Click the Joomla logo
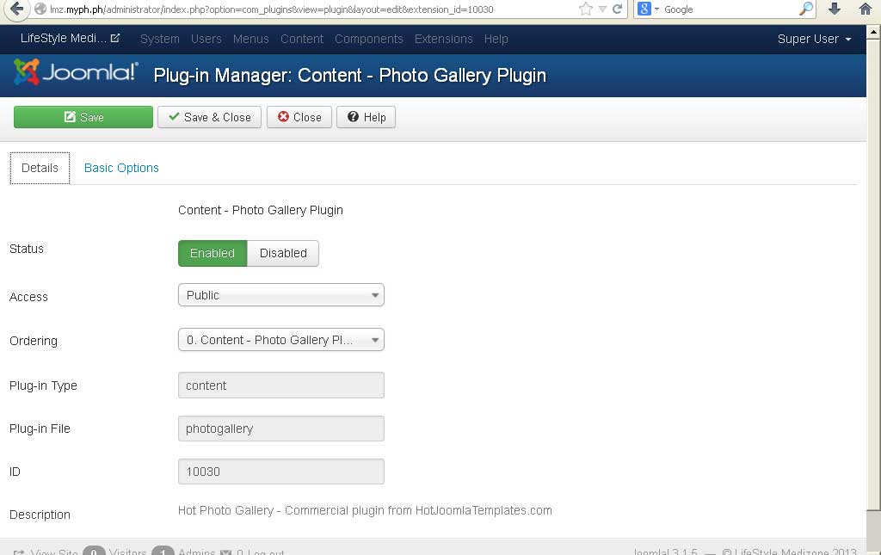Screen dimensions: 881x555 click(x=76, y=72)
